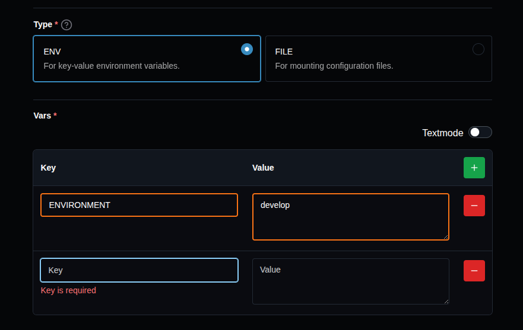523x330 pixels.
Task: Delete the empty Key variable row
Action: 474,271
